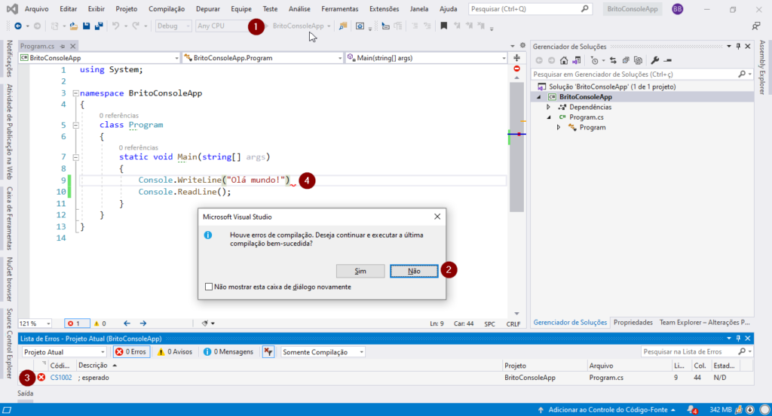
Task: Click the error indicator at scrollbar top
Action: click(516, 68)
